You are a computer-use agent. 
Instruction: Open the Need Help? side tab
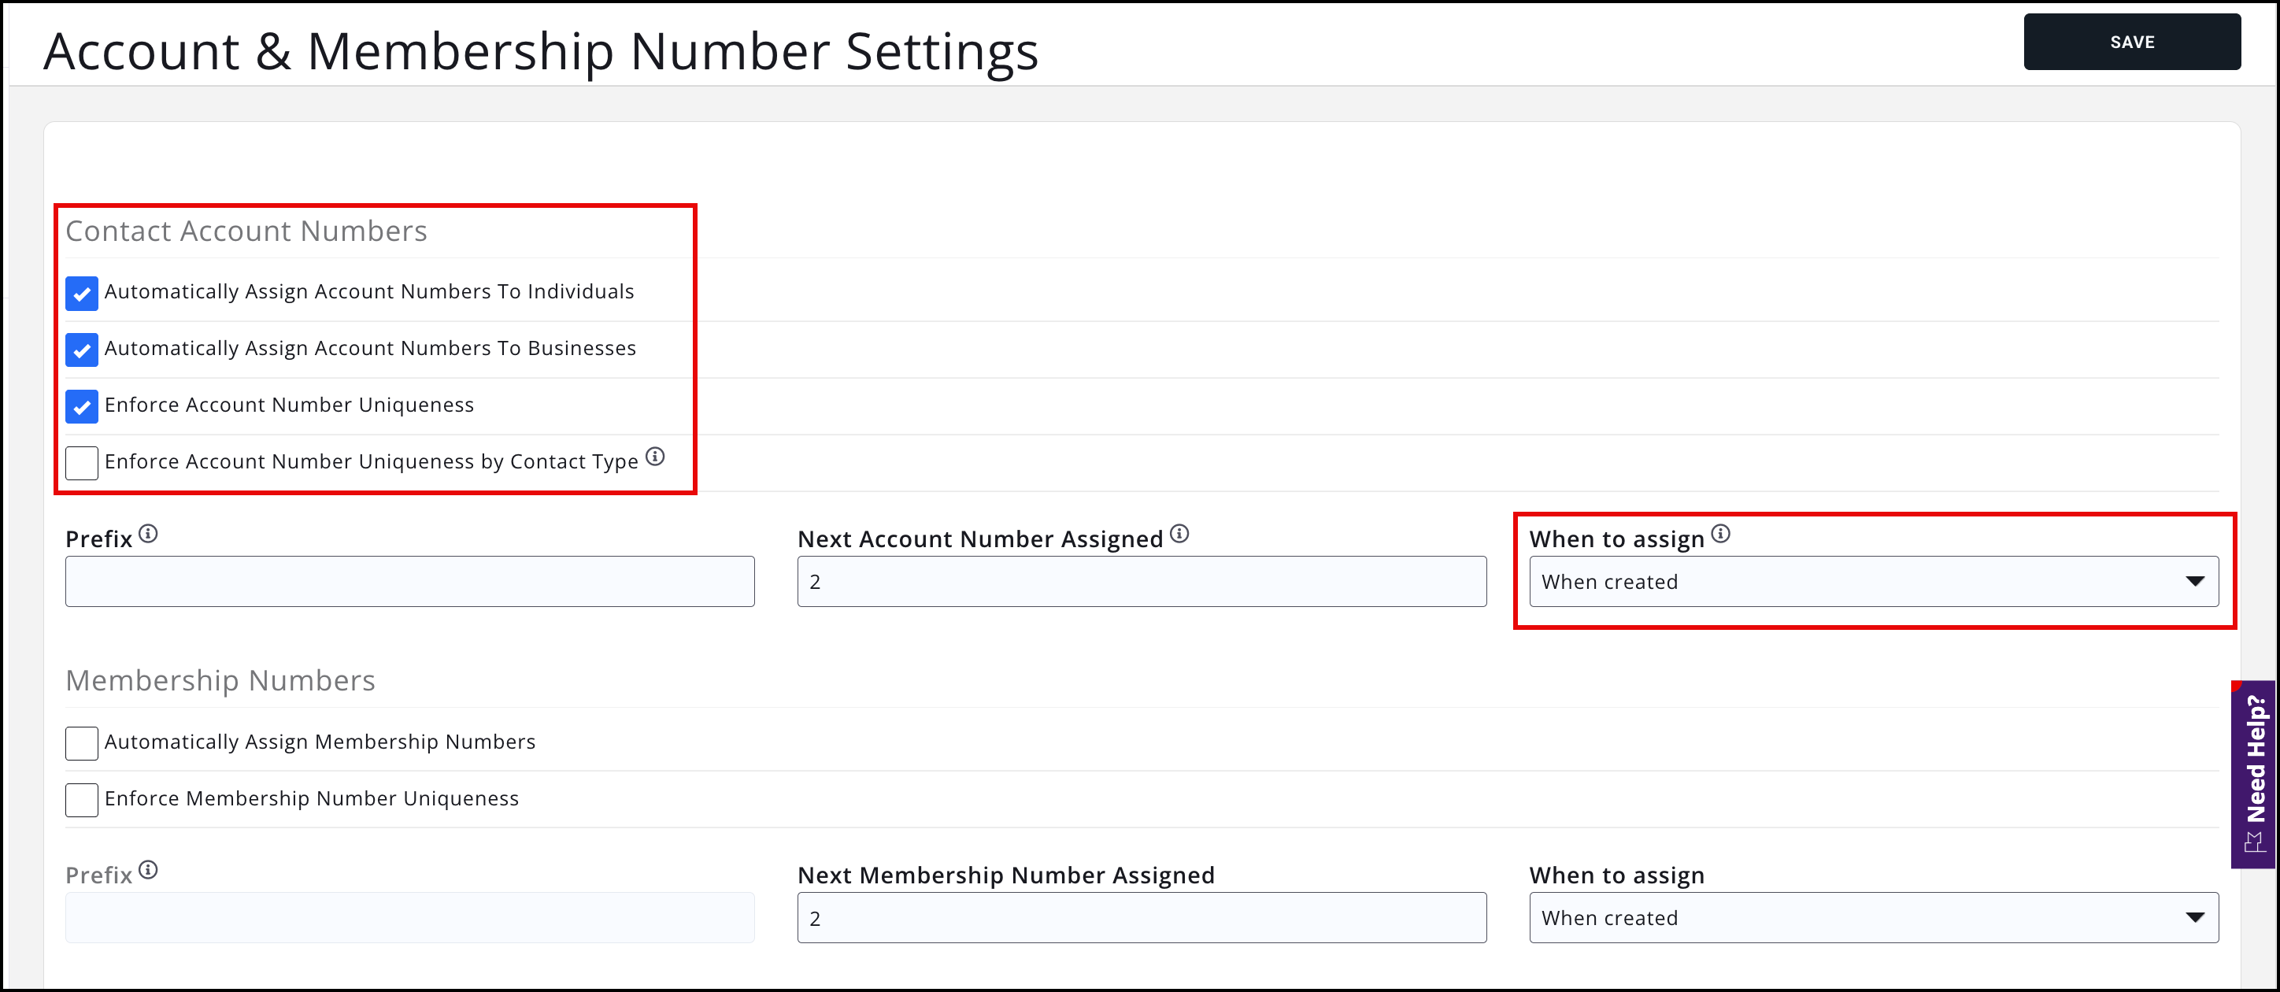(2254, 774)
